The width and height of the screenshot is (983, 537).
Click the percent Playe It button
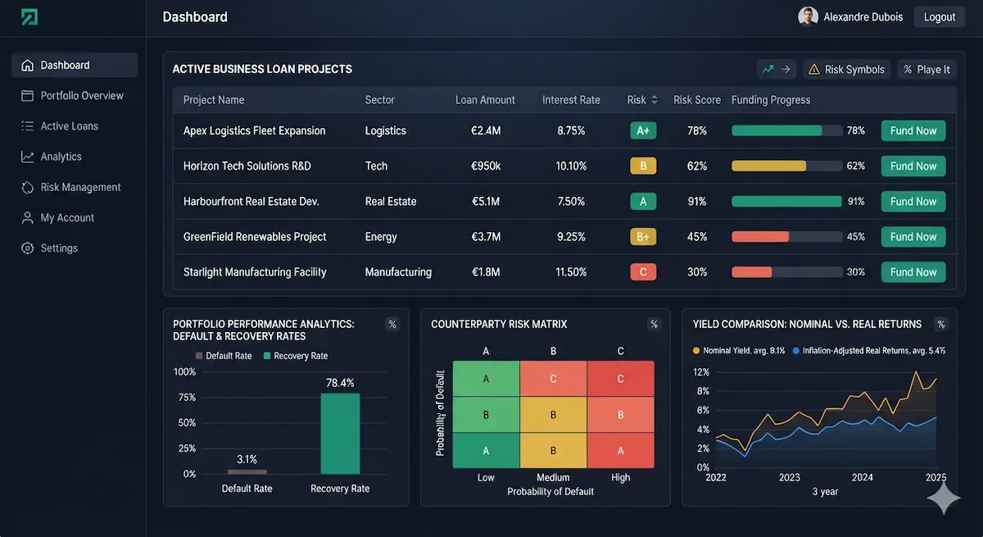click(x=926, y=70)
